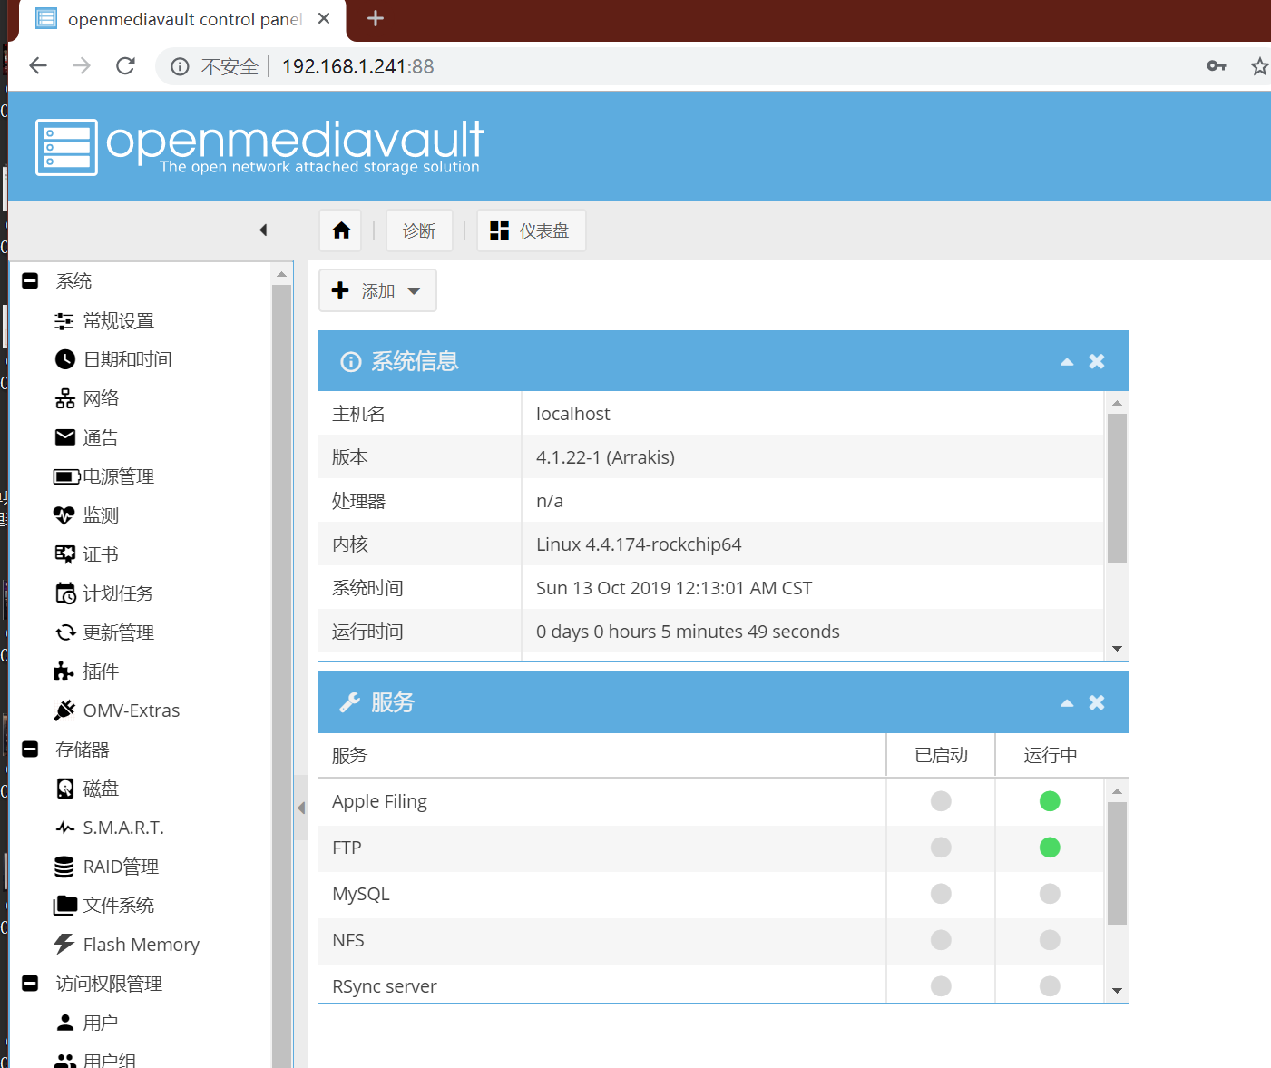The width and height of the screenshot is (1271, 1068).
Task: Click down arrow of Services scrollbar
Action: point(1117,991)
